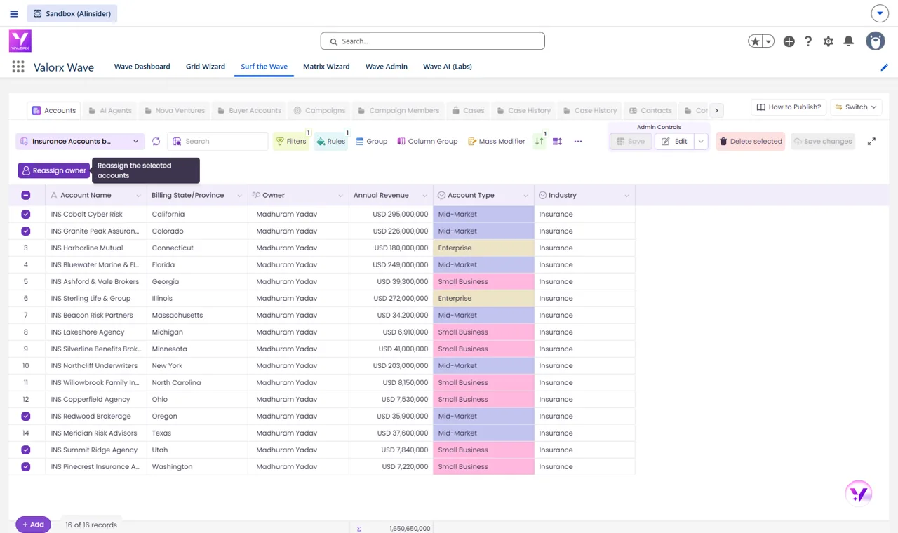Viewport: 898px width, 533px height.
Task: Open the Grid Wizard tab
Action: [x=206, y=67]
